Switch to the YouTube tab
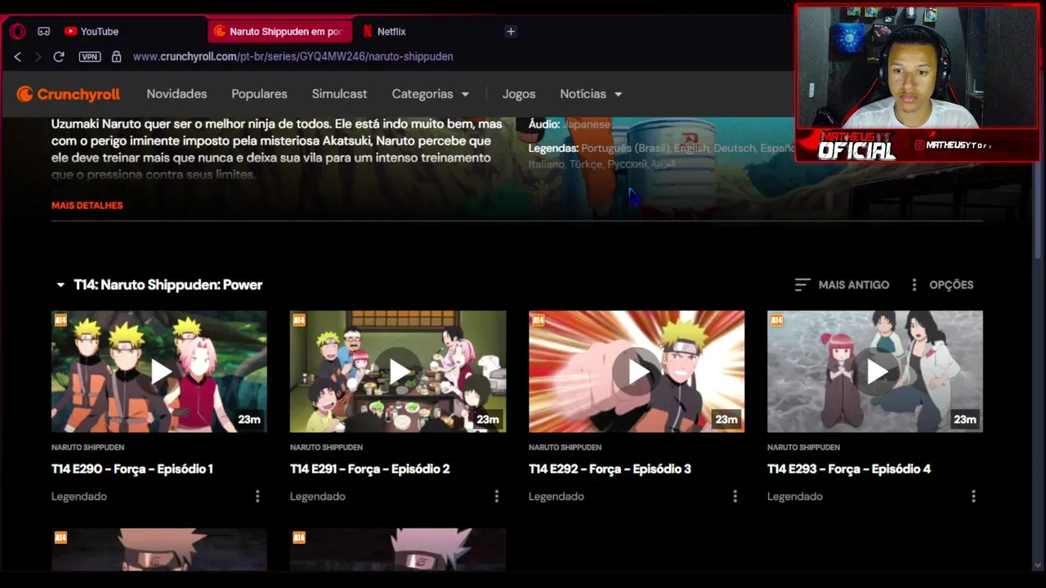 click(92, 32)
